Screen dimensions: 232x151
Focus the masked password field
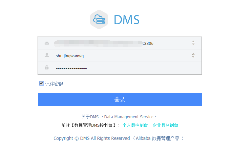tap(120, 68)
